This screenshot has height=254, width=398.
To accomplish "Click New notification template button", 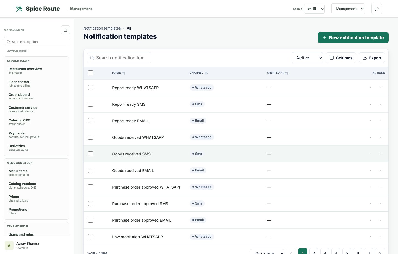I will coord(353,38).
